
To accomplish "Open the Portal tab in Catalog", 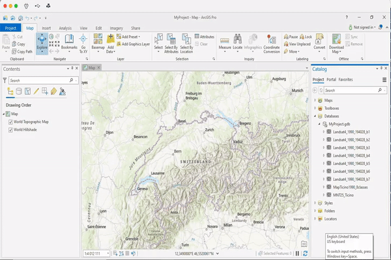I will coord(332,79).
